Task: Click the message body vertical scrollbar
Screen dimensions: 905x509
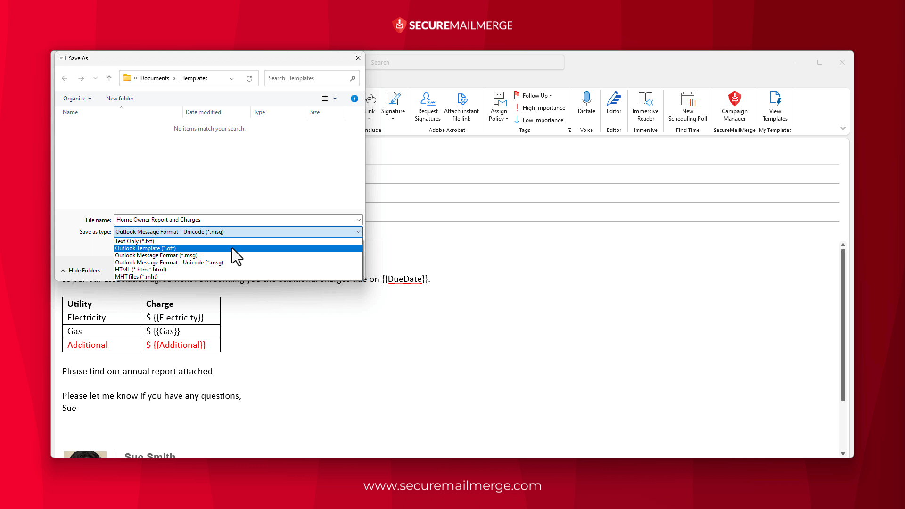Action: [843, 325]
